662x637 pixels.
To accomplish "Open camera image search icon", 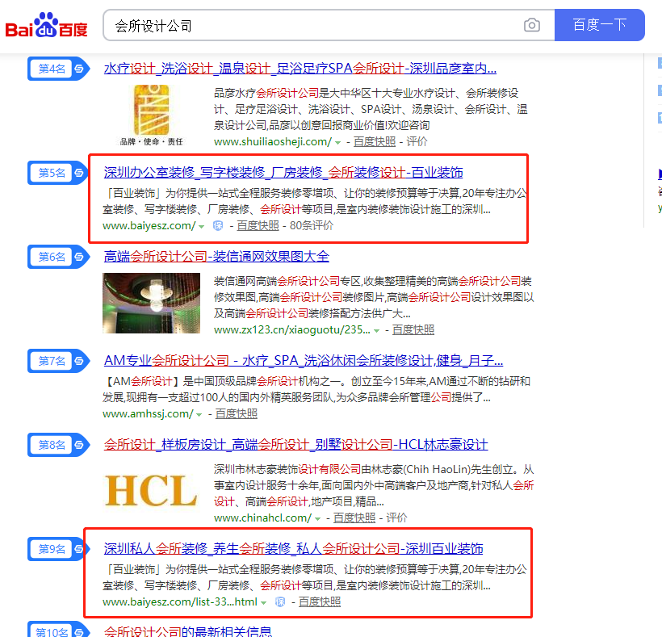I will pyautogui.click(x=532, y=25).
